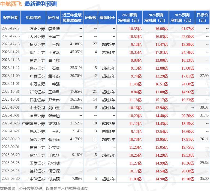Click the 研究员 column header

53,17
